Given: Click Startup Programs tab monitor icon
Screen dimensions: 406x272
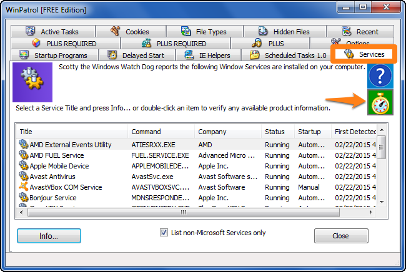Looking at the screenshot, I should click(24, 55).
